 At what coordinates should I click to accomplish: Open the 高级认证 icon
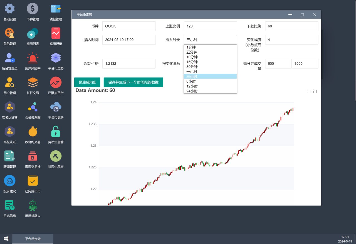click(x=10, y=131)
